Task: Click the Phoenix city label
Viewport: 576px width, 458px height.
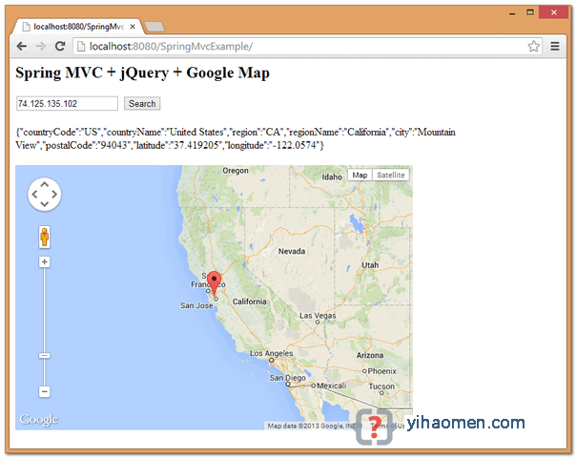Action: [382, 371]
